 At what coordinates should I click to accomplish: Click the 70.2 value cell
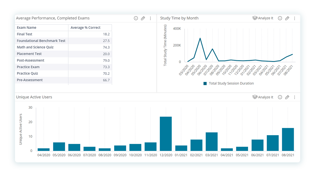click(90, 74)
